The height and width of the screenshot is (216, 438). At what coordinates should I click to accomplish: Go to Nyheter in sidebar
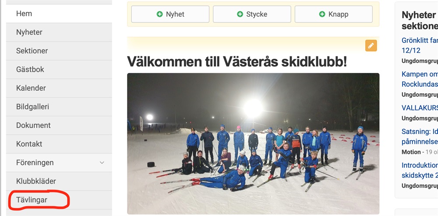59,32
